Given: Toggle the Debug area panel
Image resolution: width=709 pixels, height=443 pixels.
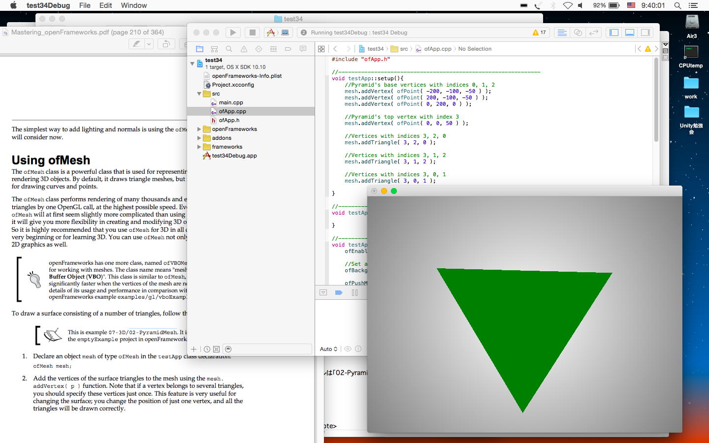Looking at the screenshot, I should (630, 32).
